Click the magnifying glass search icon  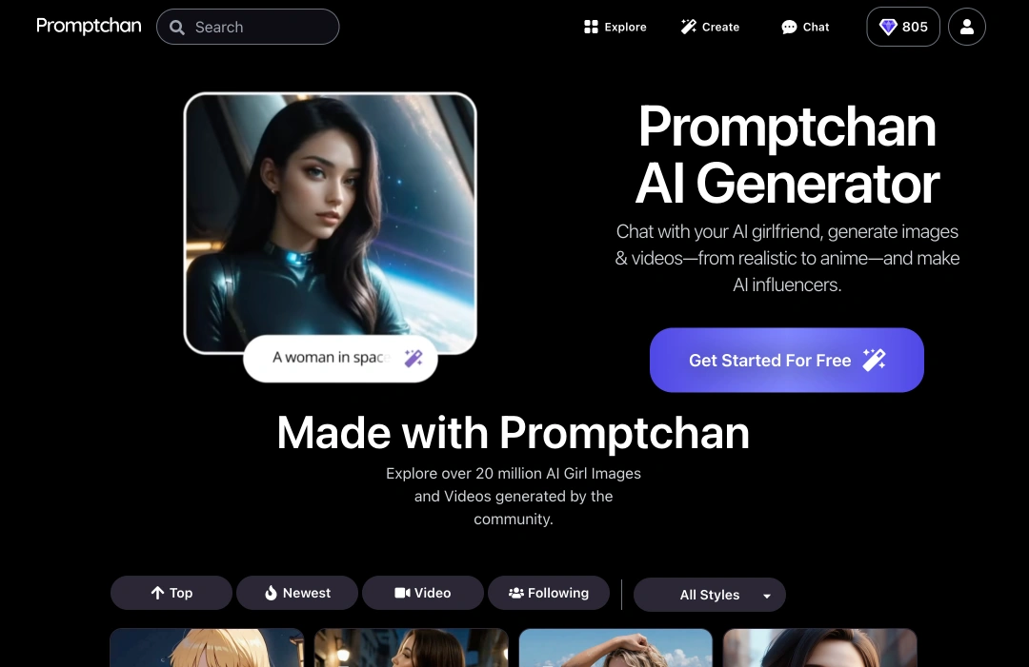click(x=176, y=27)
